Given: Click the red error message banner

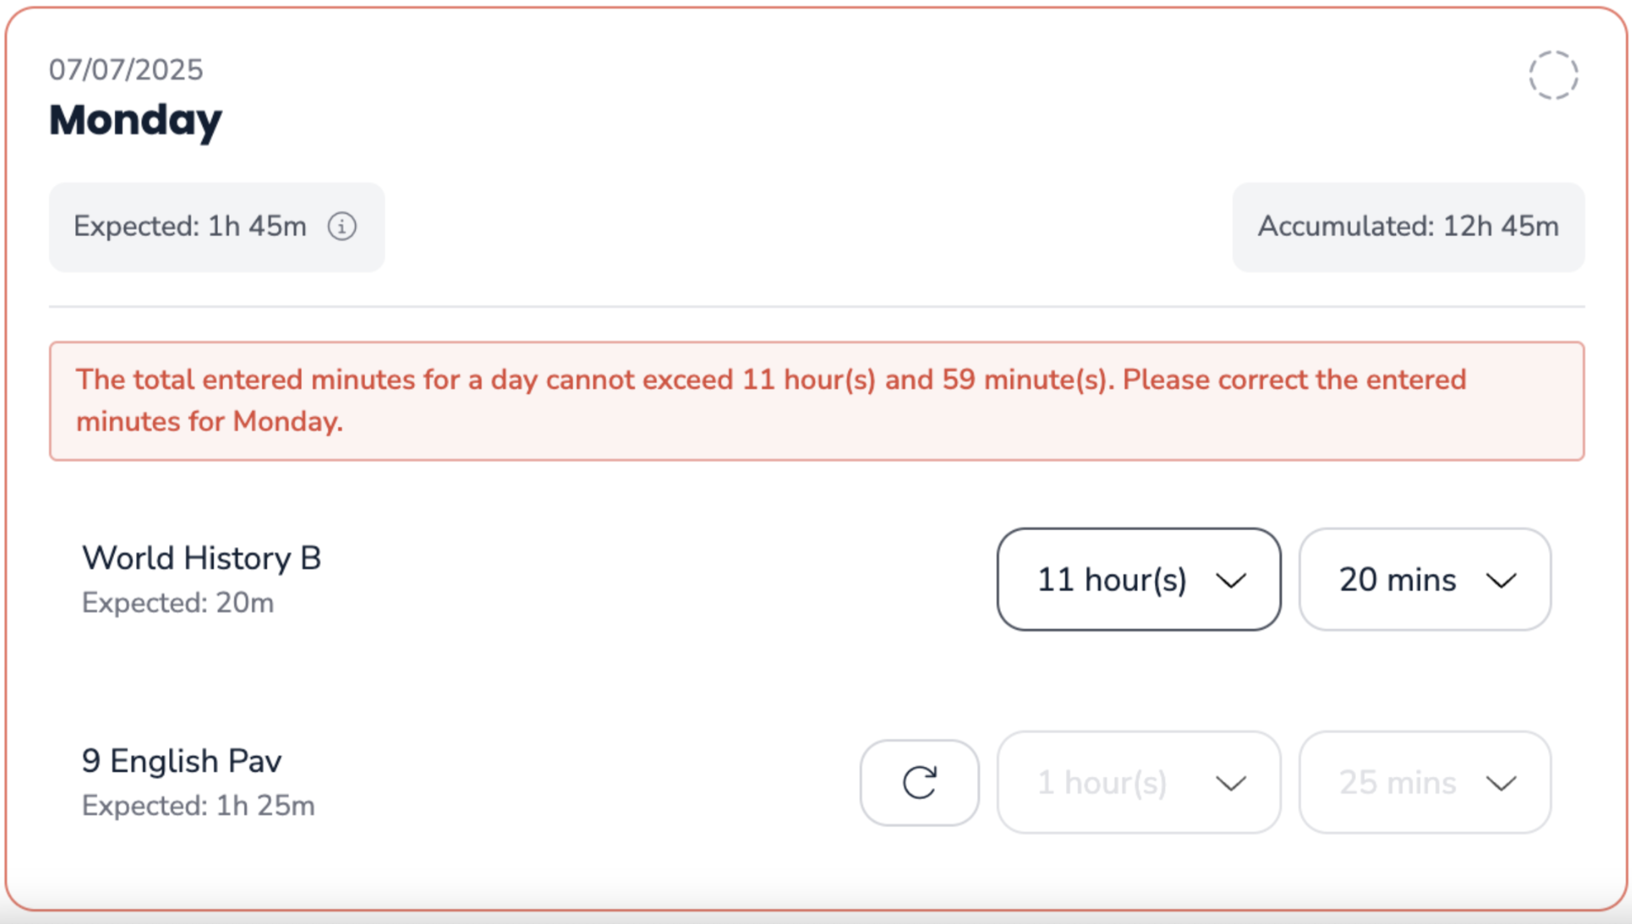Looking at the screenshot, I should click(817, 401).
